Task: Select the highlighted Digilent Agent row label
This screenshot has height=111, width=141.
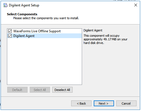Action: pyautogui.click(x=24, y=36)
